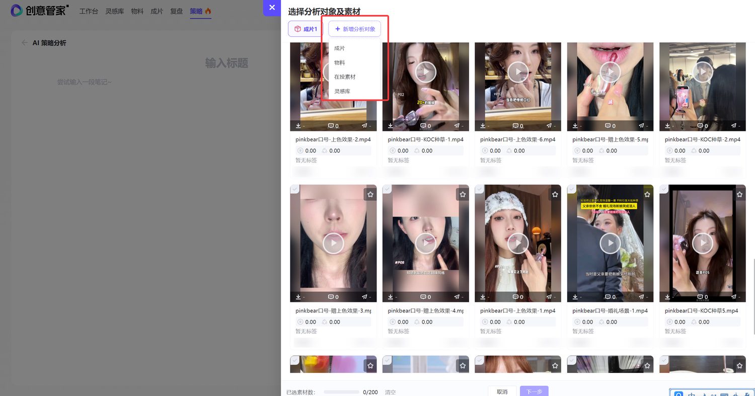Viewport: 755px width, 396px height.
Task: Download the 婚礼场景-1.mp4 video
Action: tap(575, 297)
